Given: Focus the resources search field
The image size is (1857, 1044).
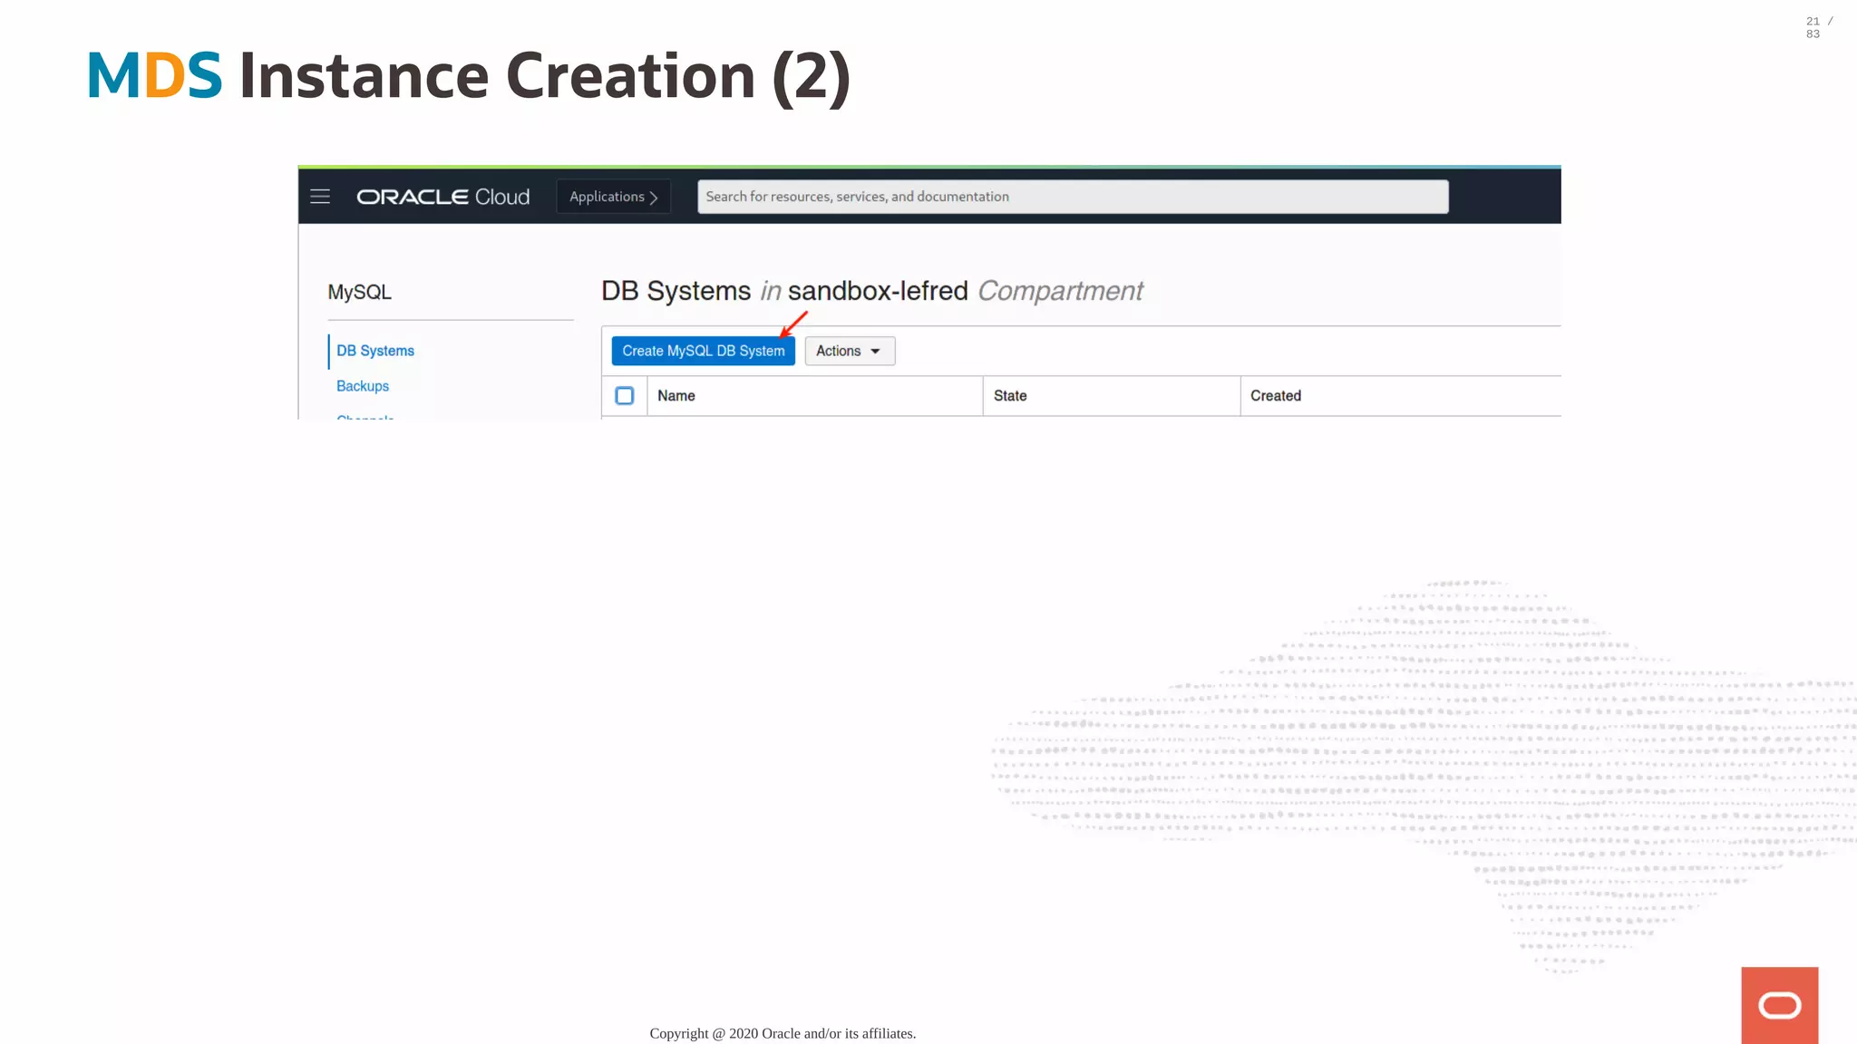Looking at the screenshot, I should click(1073, 197).
